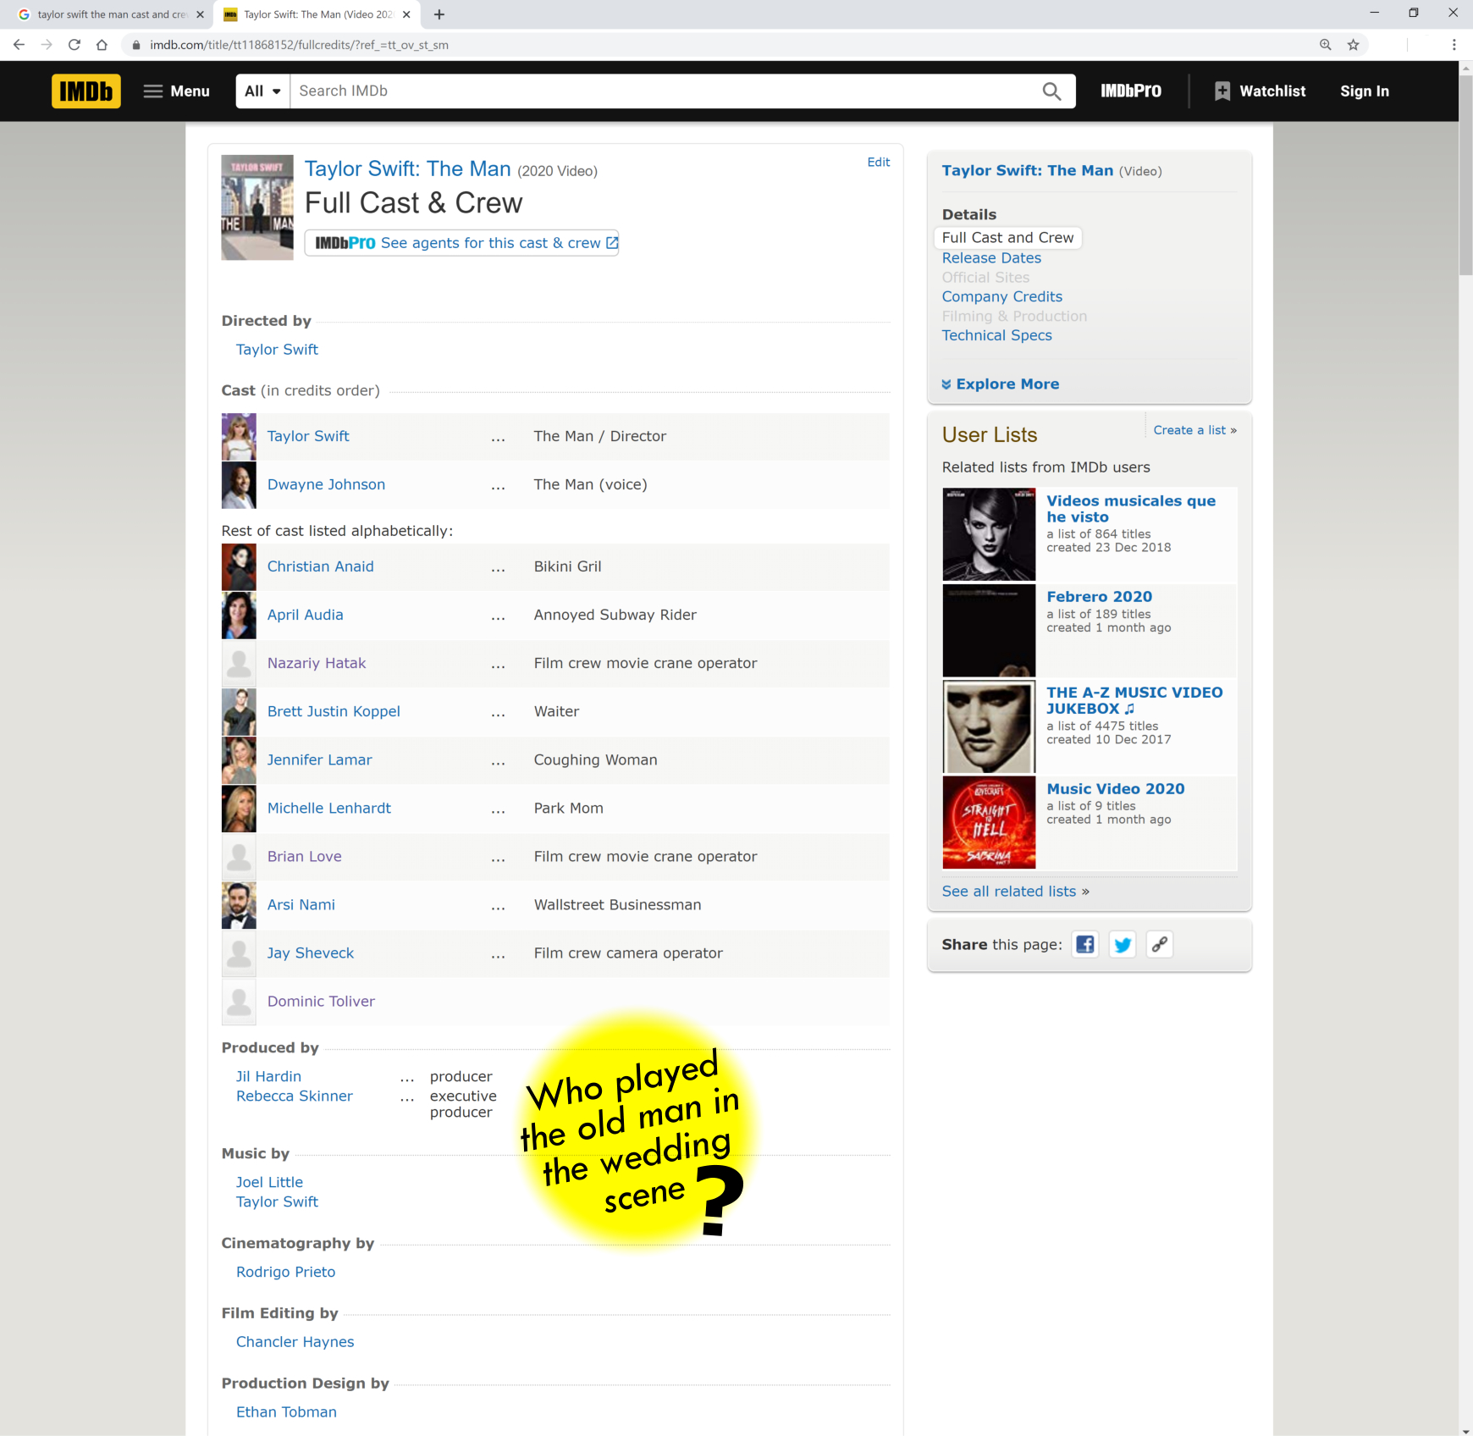Open Febrero 2020 list
Viewport: 1473px width, 1436px height.
pyautogui.click(x=1099, y=597)
